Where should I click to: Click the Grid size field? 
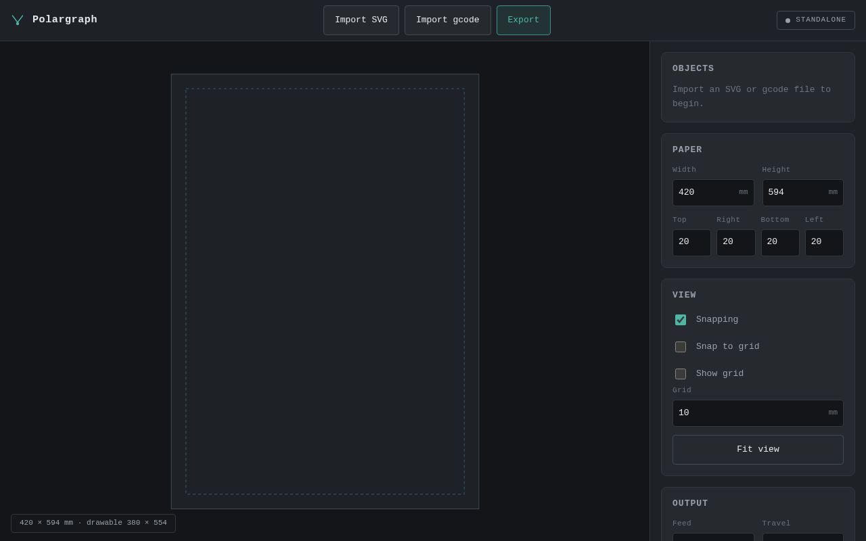(x=758, y=413)
